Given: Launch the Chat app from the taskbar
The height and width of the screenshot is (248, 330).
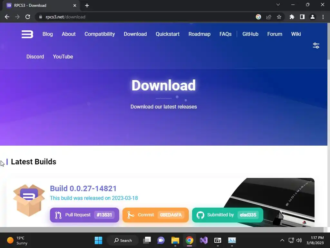Looking at the screenshot, I should [161, 240].
